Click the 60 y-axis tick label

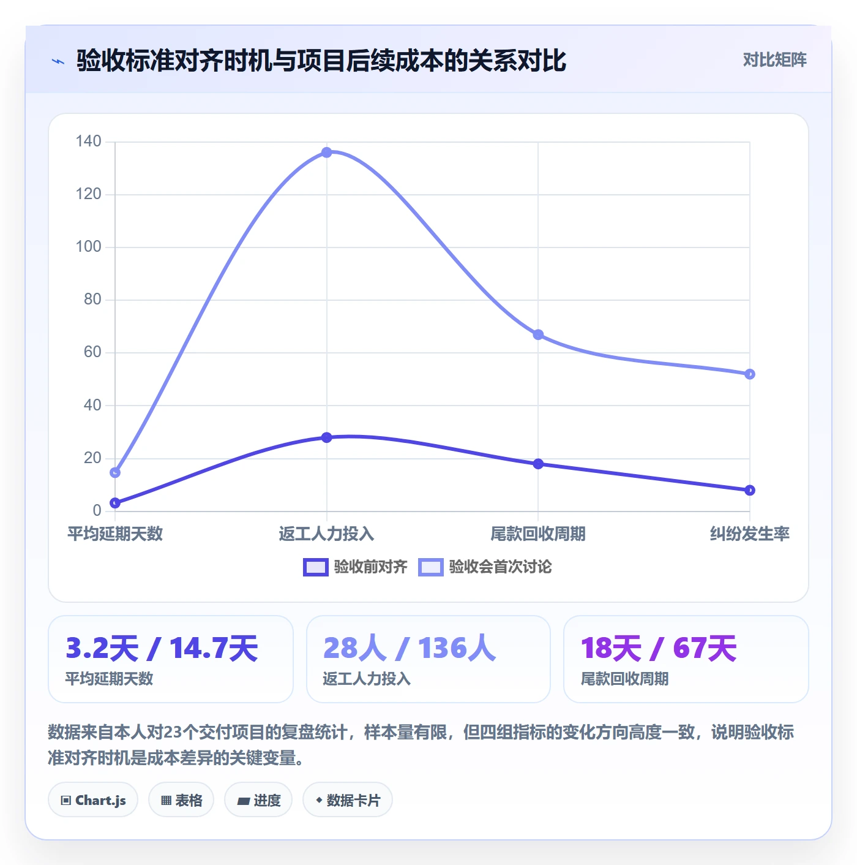(x=92, y=352)
